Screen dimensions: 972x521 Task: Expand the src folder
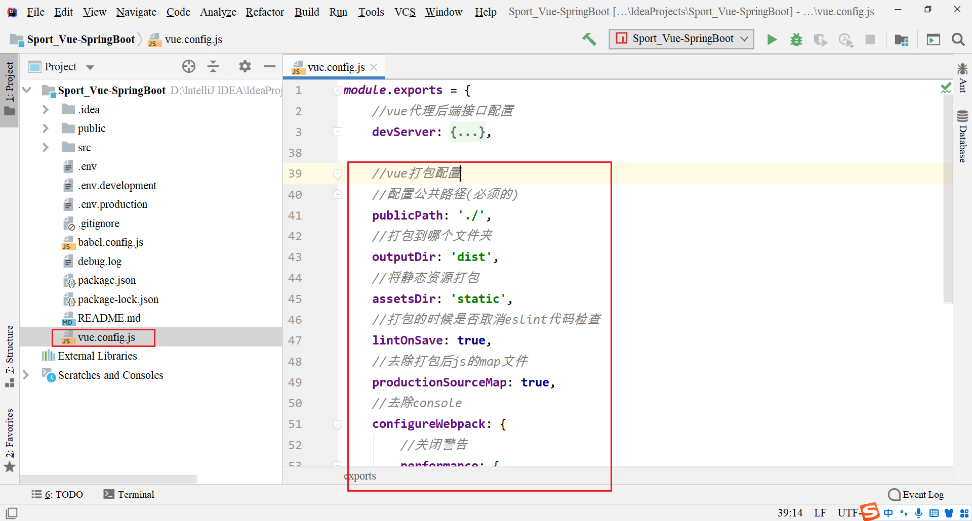click(46, 147)
